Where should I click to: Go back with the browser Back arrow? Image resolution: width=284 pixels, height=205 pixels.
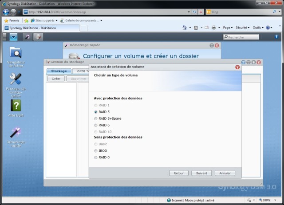(x=6, y=12)
